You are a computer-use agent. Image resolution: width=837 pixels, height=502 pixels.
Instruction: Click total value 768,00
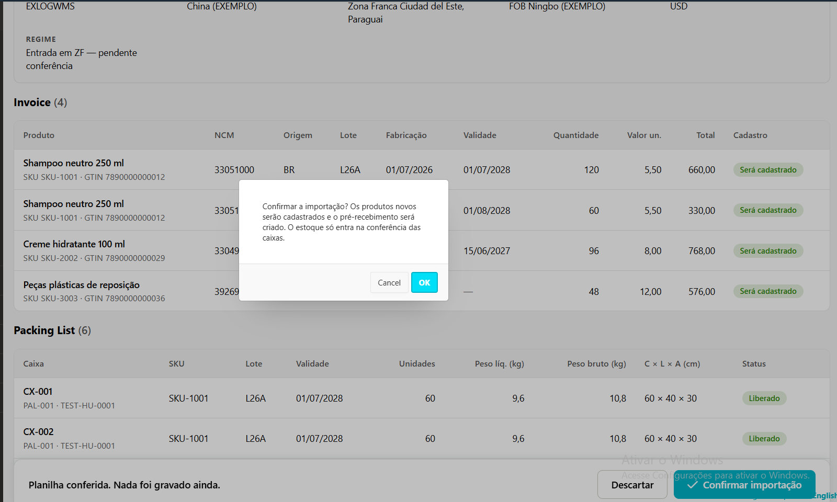[702, 251]
